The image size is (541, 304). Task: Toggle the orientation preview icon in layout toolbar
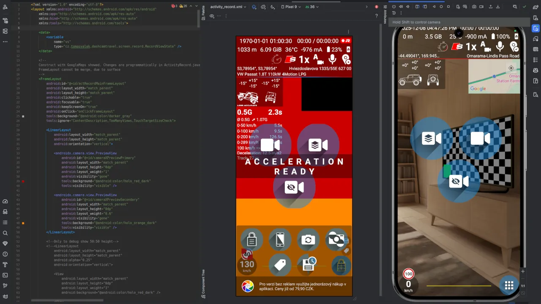point(263,6)
